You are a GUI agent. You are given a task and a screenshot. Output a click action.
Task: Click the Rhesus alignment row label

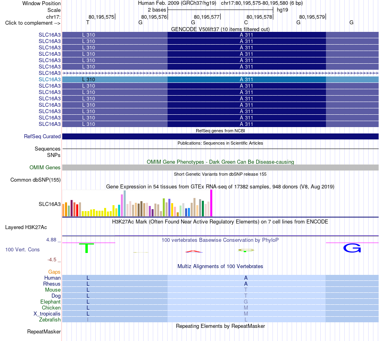[52, 284]
